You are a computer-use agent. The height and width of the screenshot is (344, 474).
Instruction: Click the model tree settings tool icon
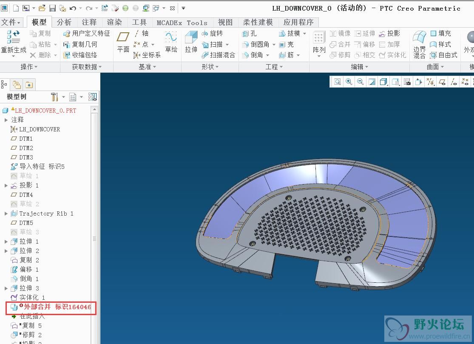coord(55,97)
